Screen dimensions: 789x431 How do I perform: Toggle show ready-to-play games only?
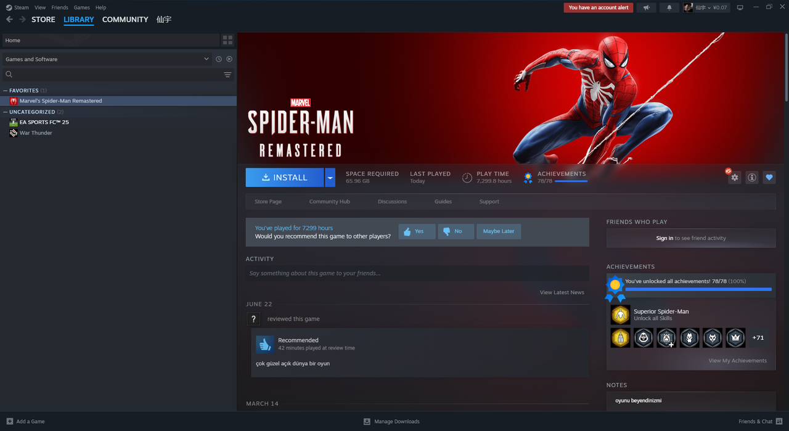tap(229, 59)
